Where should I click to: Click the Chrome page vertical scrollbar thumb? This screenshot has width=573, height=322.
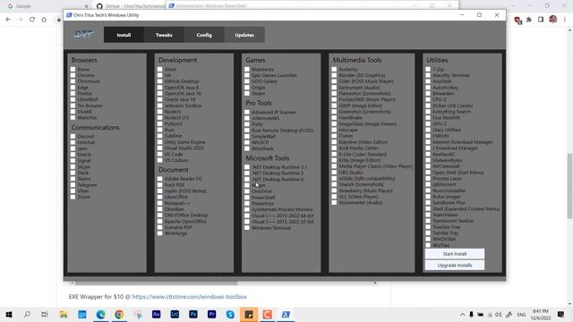click(569, 186)
